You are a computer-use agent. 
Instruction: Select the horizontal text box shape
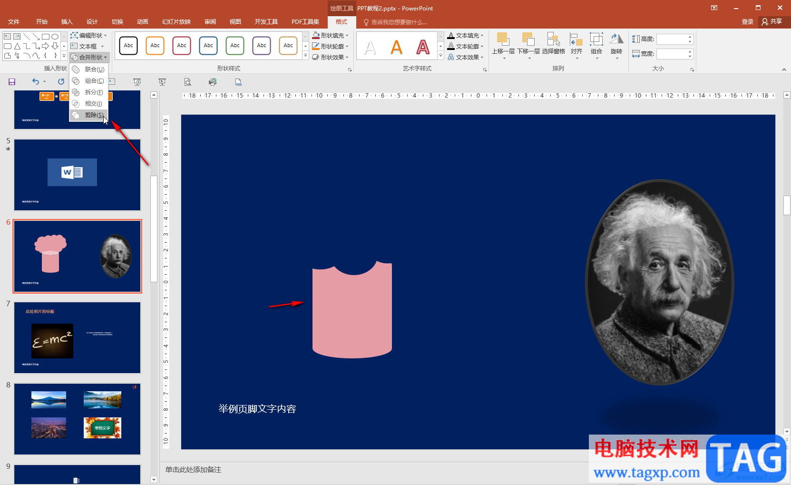pyautogui.click(x=7, y=37)
